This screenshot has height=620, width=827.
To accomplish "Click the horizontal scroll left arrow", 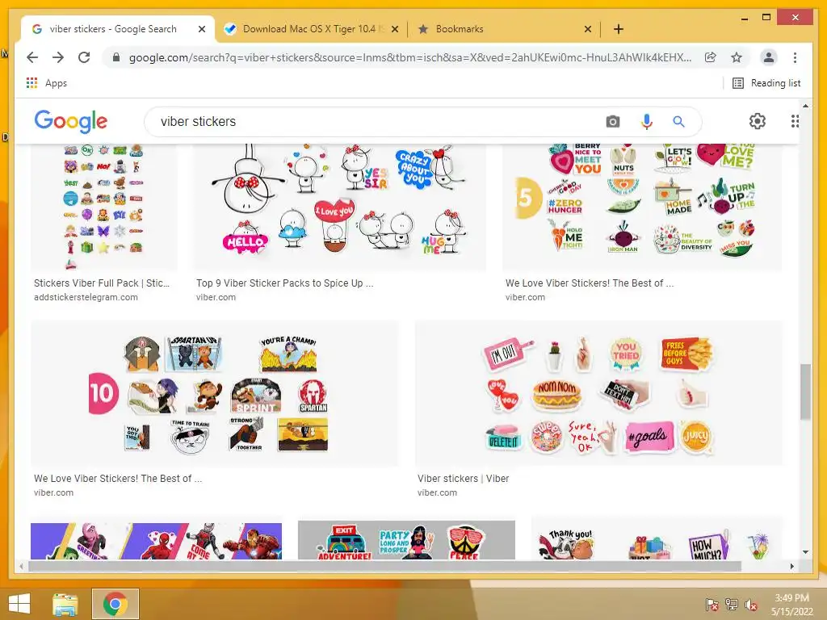I will [x=21, y=566].
